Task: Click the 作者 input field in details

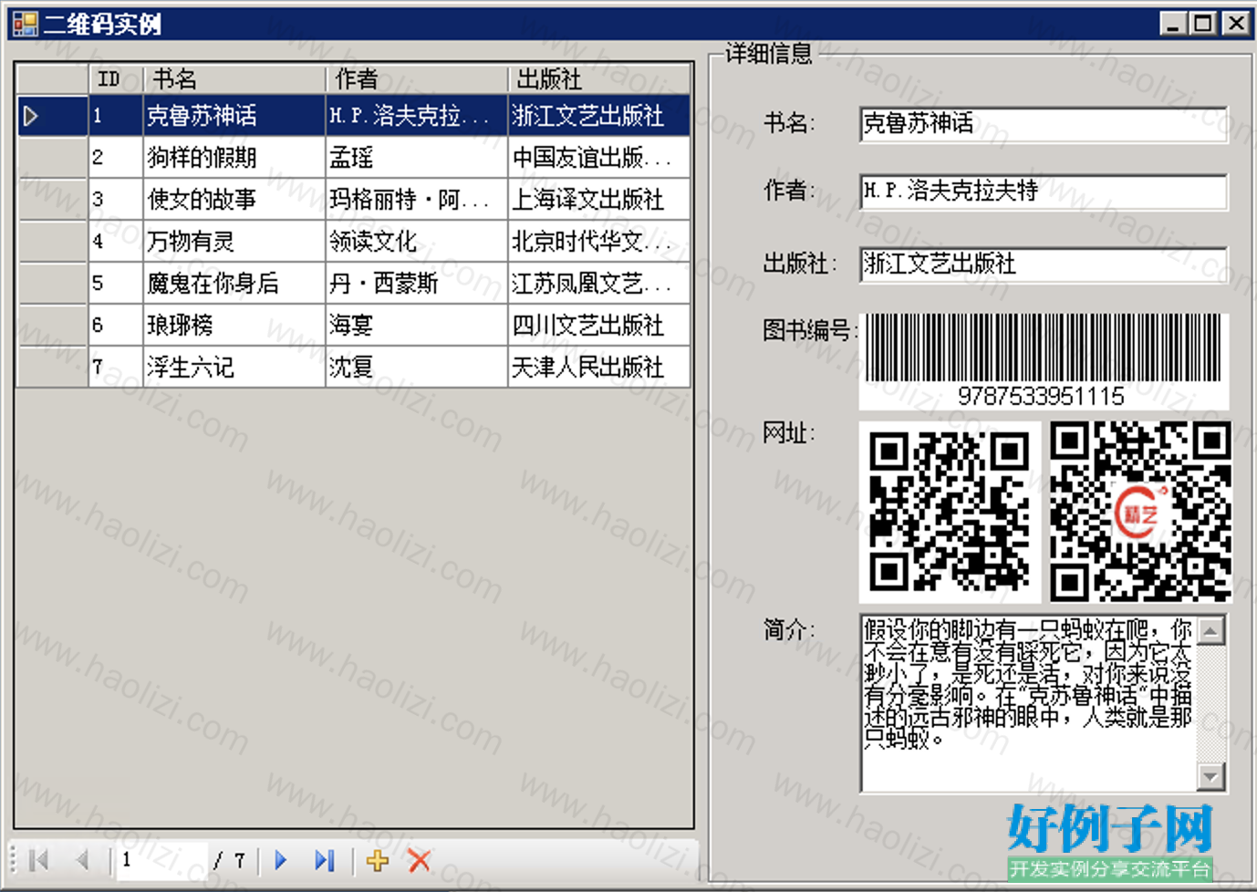Action: [x=1044, y=192]
